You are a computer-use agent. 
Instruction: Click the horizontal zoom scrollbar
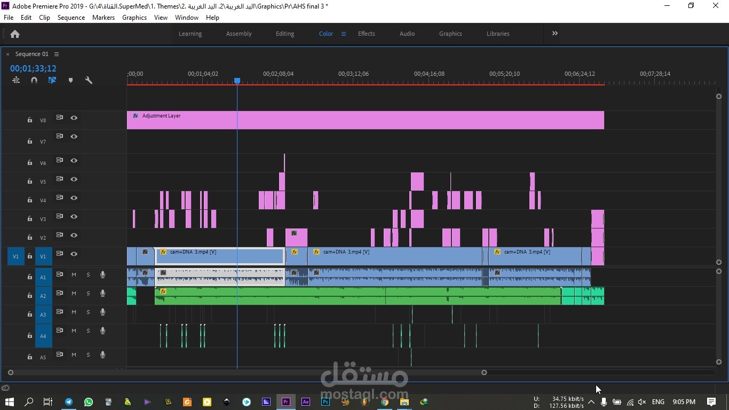click(x=247, y=373)
